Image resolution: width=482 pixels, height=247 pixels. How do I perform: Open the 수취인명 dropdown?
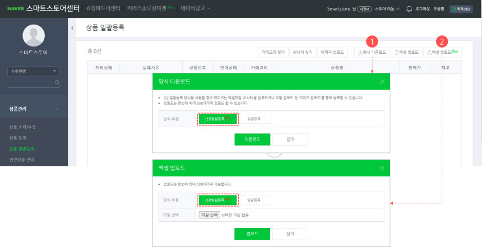click(x=34, y=71)
